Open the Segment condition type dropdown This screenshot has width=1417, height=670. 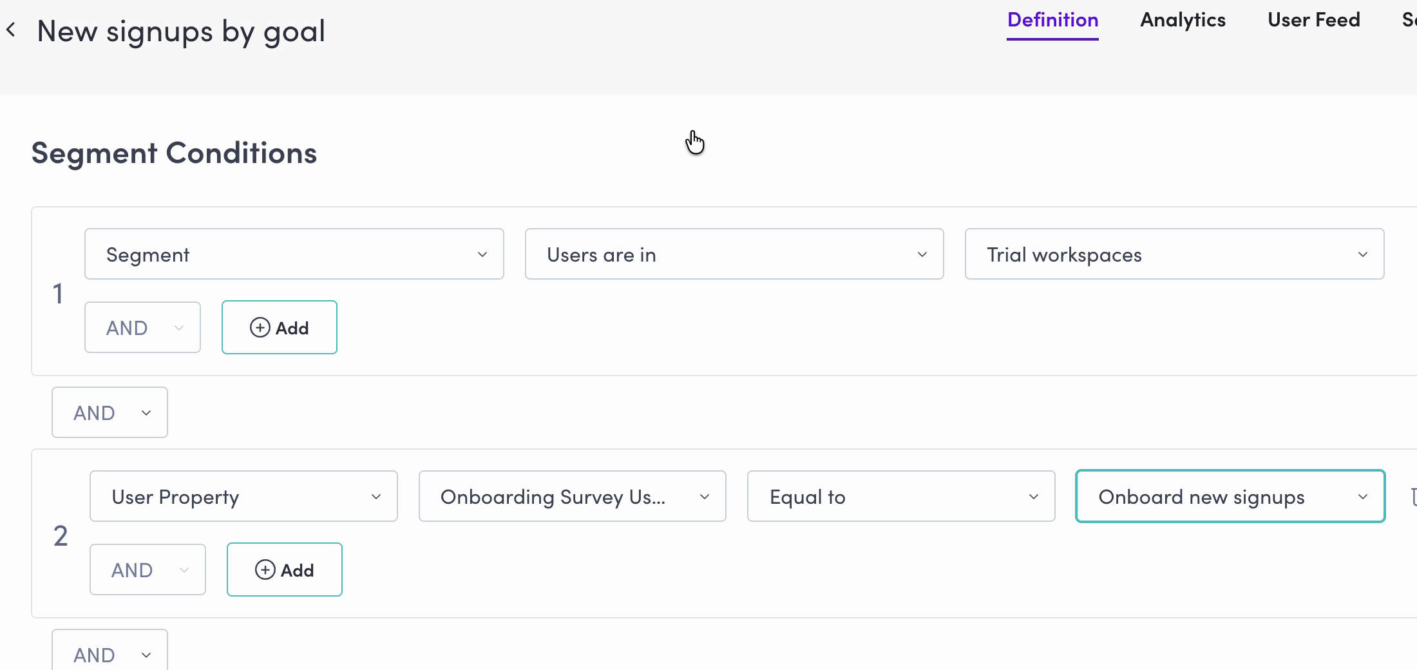click(x=294, y=254)
